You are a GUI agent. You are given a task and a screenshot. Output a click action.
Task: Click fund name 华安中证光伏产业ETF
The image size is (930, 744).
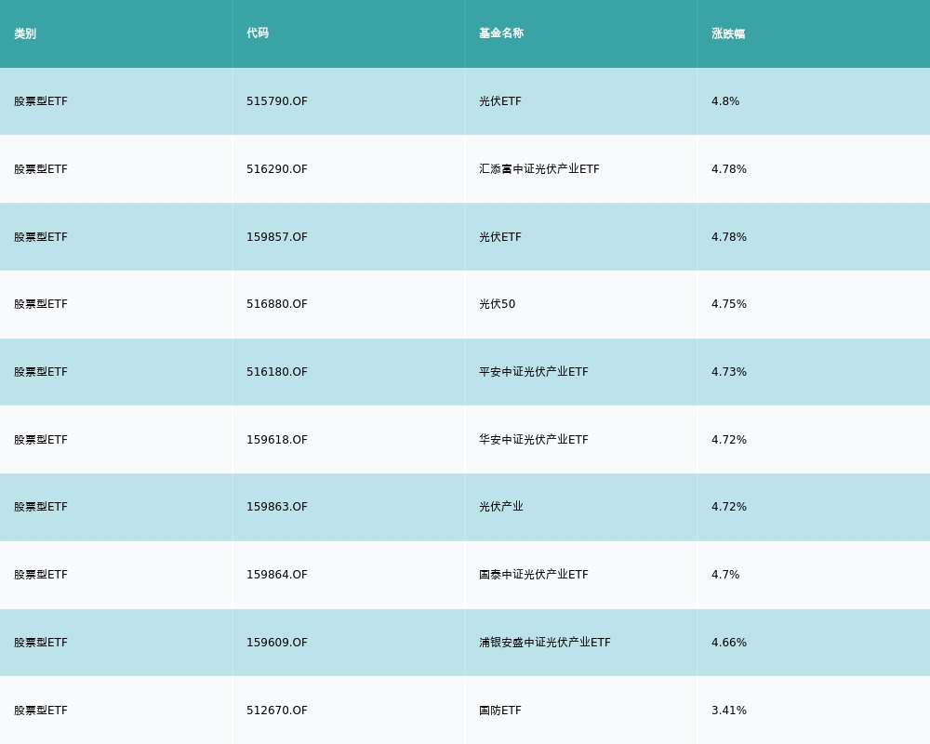[x=534, y=440]
